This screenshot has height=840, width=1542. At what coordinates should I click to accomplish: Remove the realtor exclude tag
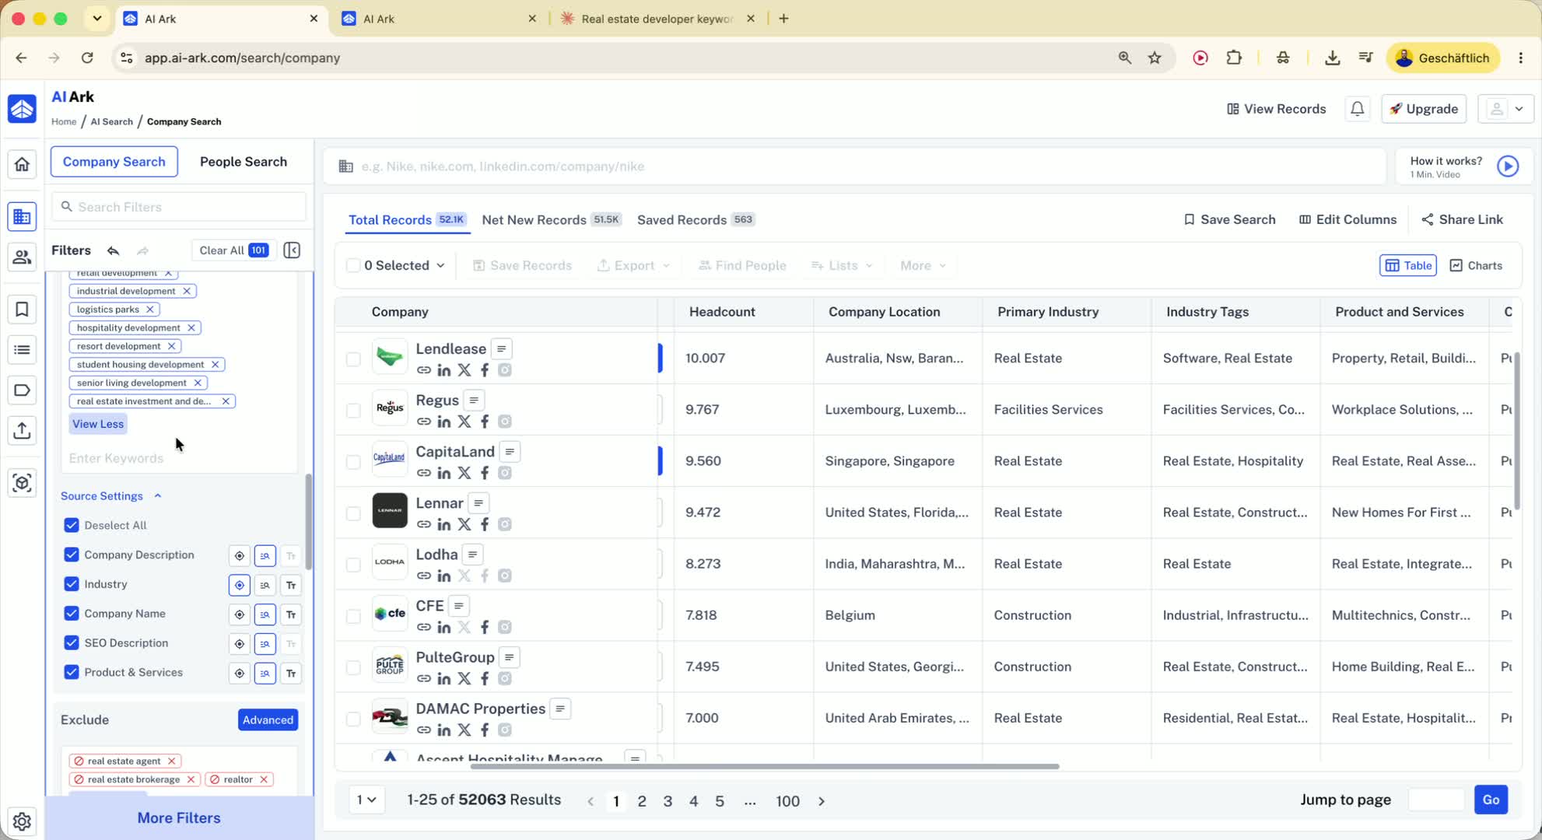point(264,779)
